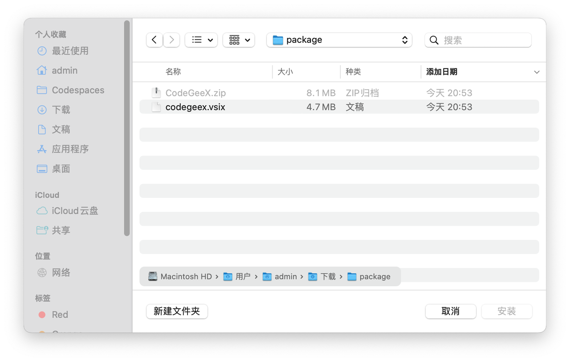Viewport: 570px width, 362px height.
Task: Click the applications icon beside 应用程序
Action: [42, 149]
